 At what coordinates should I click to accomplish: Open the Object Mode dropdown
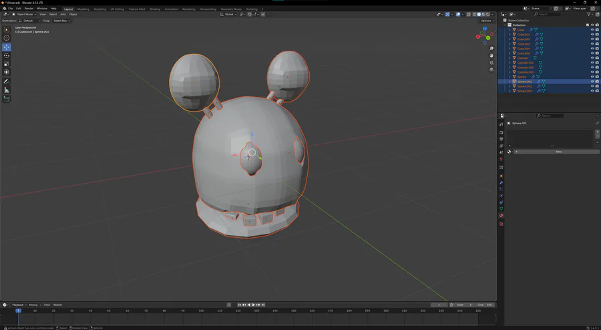(x=24, y=14)
